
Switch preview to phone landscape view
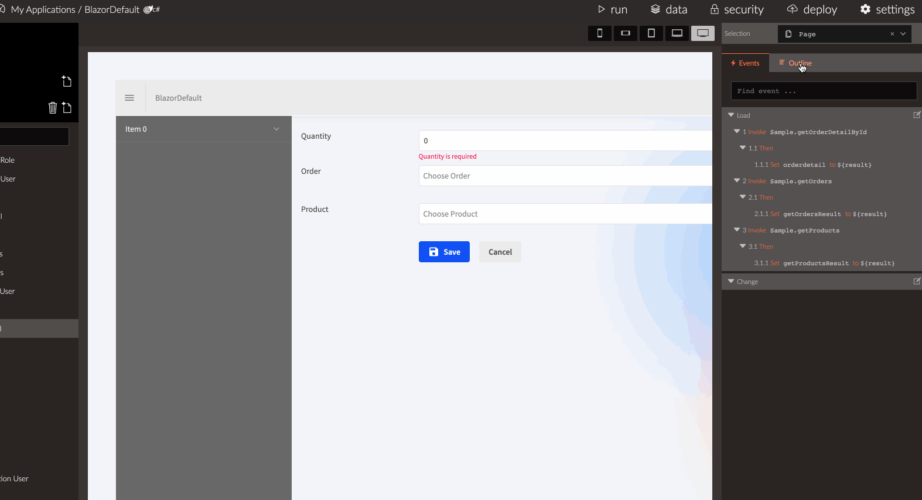625,33
